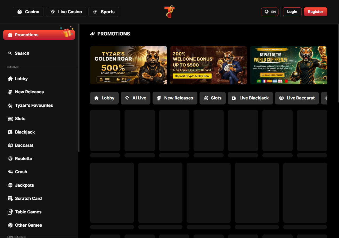Click the Blackjack card sidebar icon
The image size is (339, 238).
coord(10,132)
